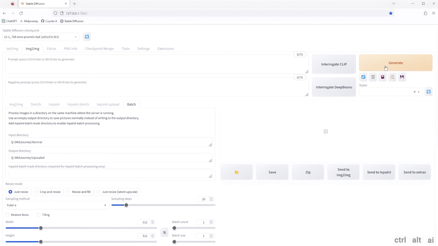Open the Train tab
The width and height of the screenshot is (438, 246).
[x=126, y=49]
